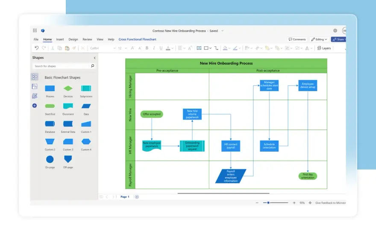The height and width of the screenshot is (230, 376).
Task: Add more shapes with plus icon
Action: pos(35,106)
